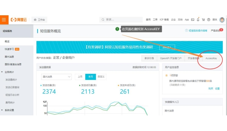Click the search magnifier icon
The width and height of the screenshot is (227, 131).
pos(103,20)
